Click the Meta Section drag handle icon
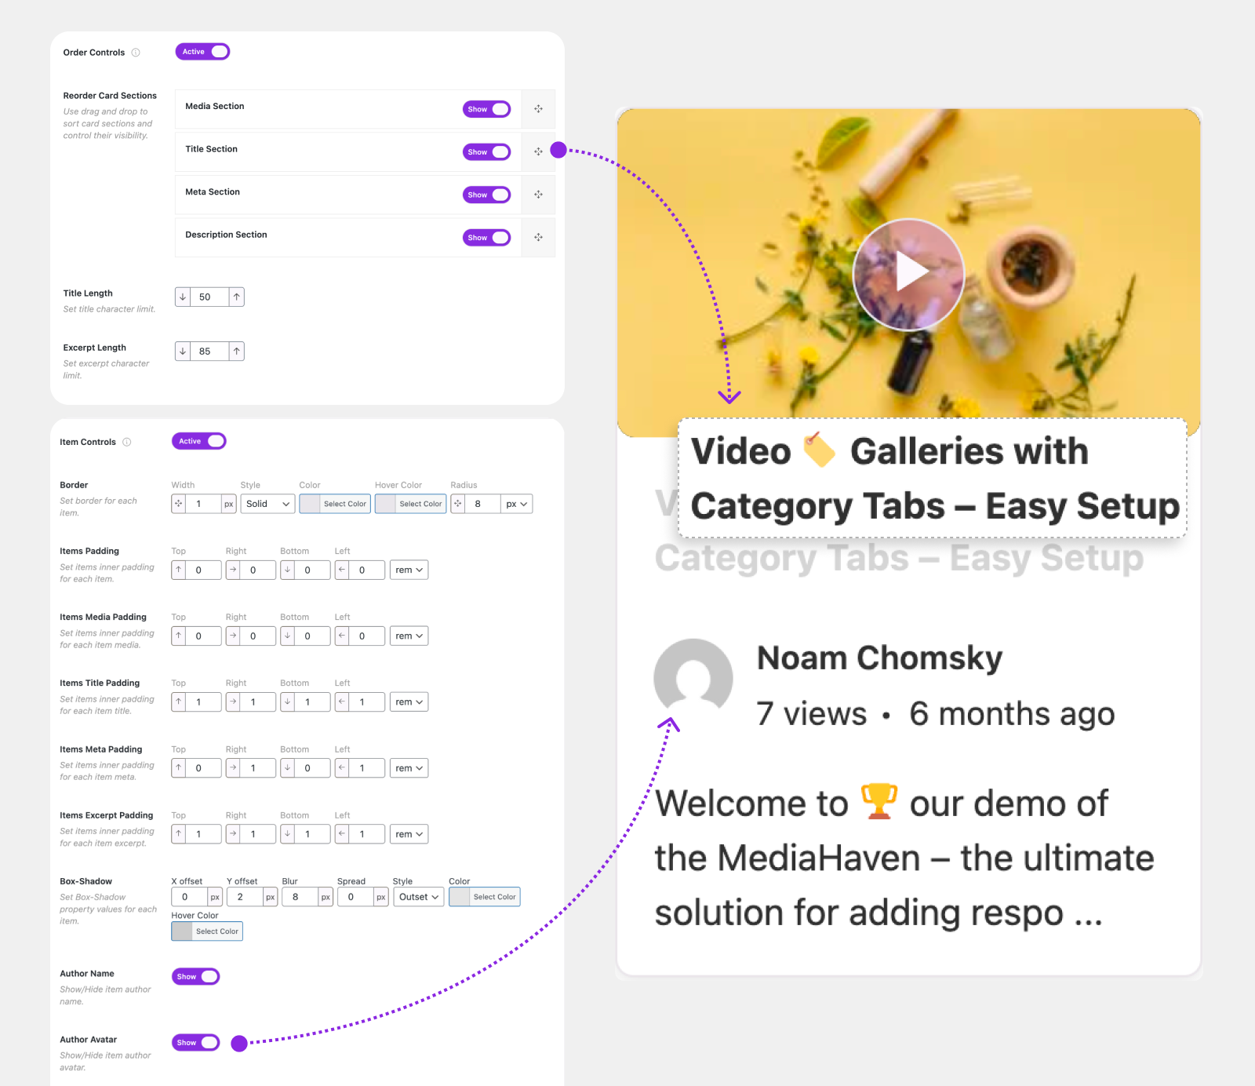 (x=538, y=195)
